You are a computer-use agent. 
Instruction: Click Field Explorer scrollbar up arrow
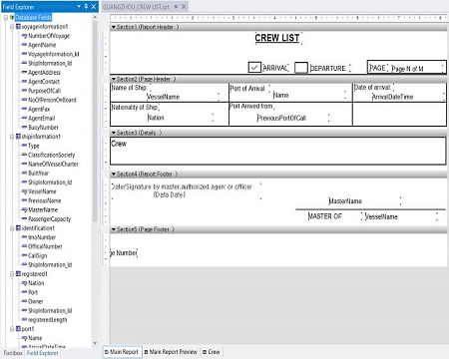point(95,17)
